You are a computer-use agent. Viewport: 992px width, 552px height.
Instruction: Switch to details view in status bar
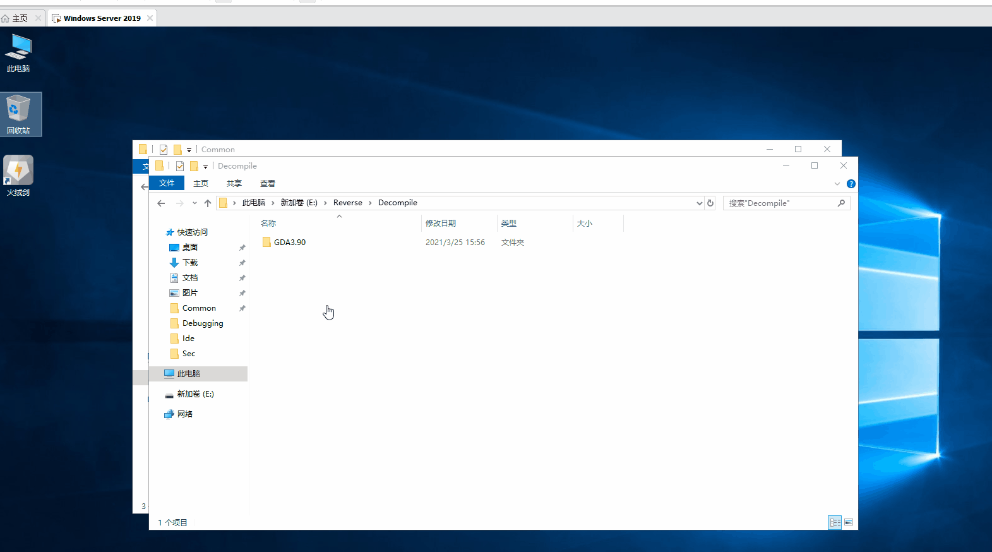click(835, 522)
